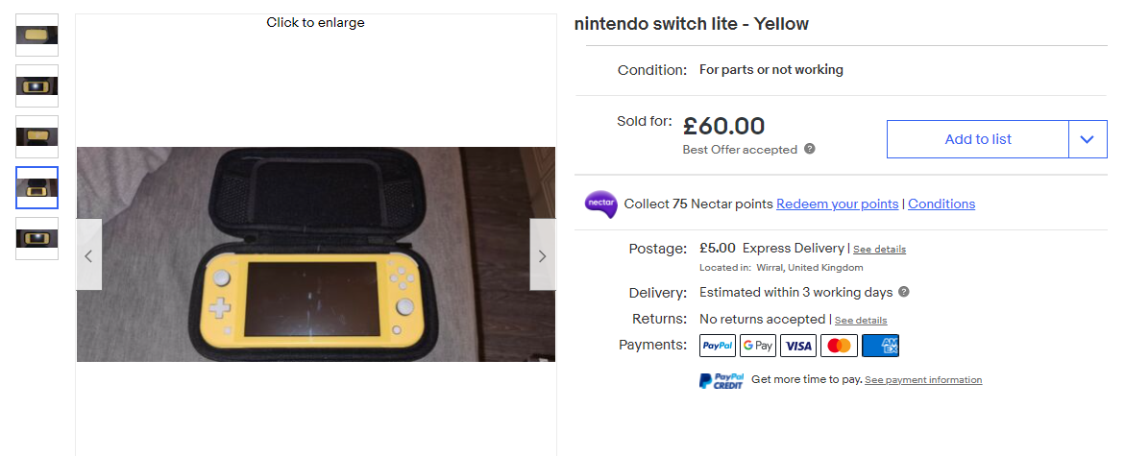Click the main image to enlarge
The image size is (1125, 456).
[x=315, y=253]
